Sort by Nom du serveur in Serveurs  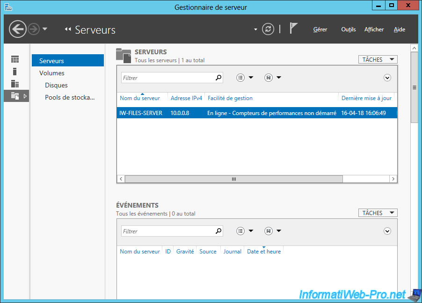pyautogui.click(x=140, y=98)
